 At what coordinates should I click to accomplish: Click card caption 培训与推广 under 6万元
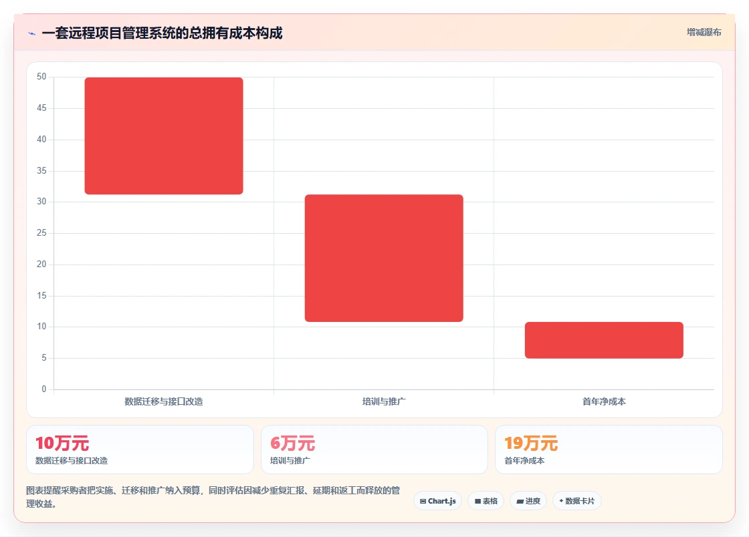coord(290,461)
